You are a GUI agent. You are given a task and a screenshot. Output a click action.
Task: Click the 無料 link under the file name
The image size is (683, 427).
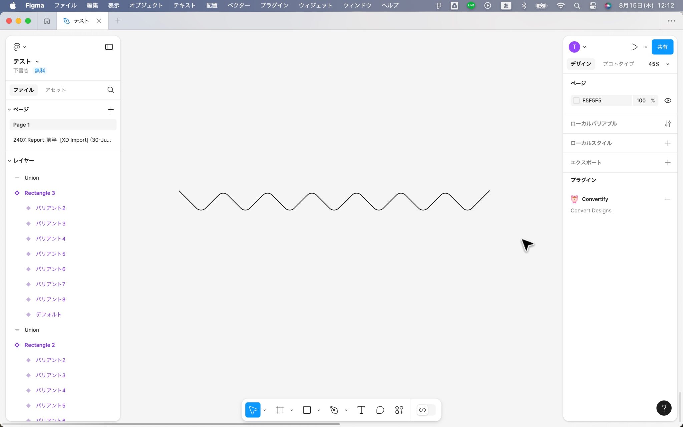pyautogui.click(x=39, y=70)
